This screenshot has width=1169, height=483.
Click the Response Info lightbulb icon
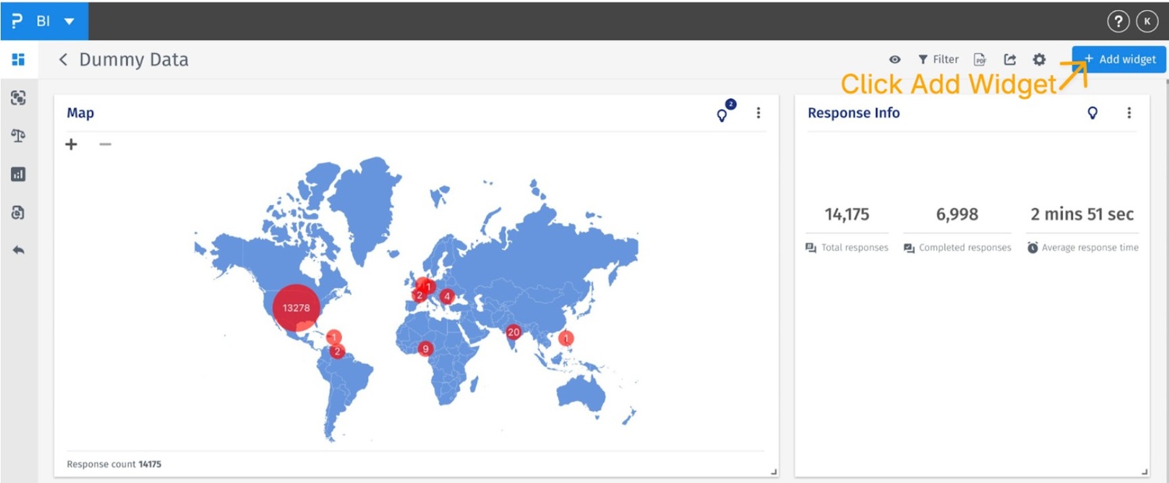point(1093,113)
